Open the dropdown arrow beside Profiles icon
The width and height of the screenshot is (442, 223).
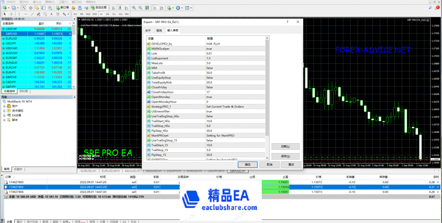(x=18, y=8)
